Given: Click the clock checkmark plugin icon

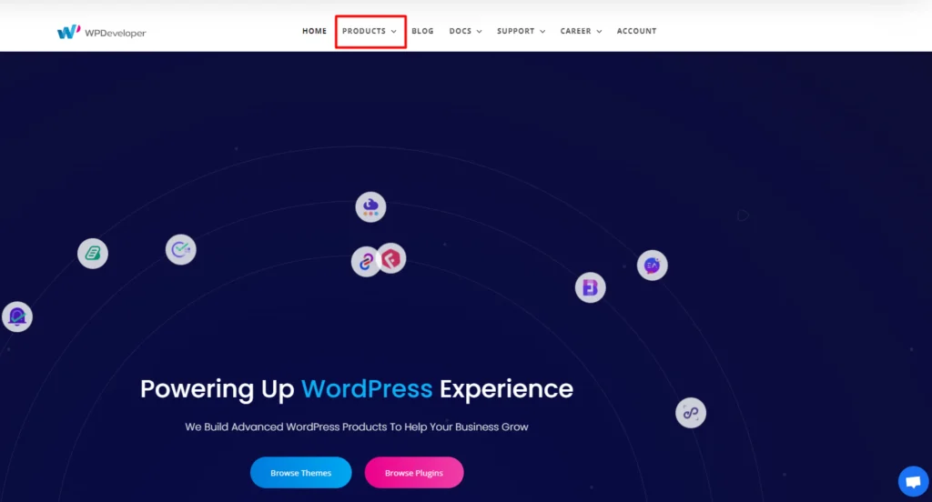Looking at the screenshot, I should coord(181,249).
